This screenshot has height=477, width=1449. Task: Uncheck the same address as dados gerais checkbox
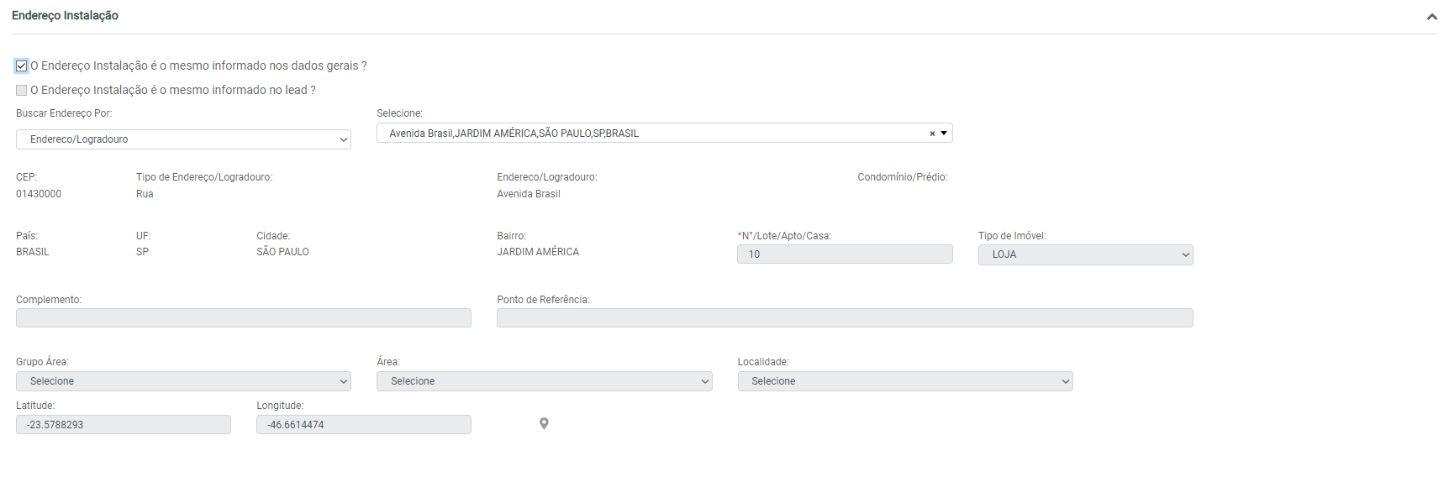pyautogui.click(x=22, y=66)
